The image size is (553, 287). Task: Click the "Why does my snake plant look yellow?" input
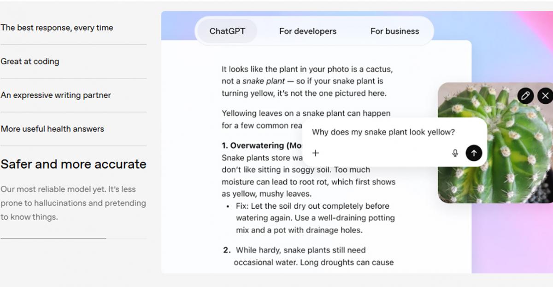point(383,132)
